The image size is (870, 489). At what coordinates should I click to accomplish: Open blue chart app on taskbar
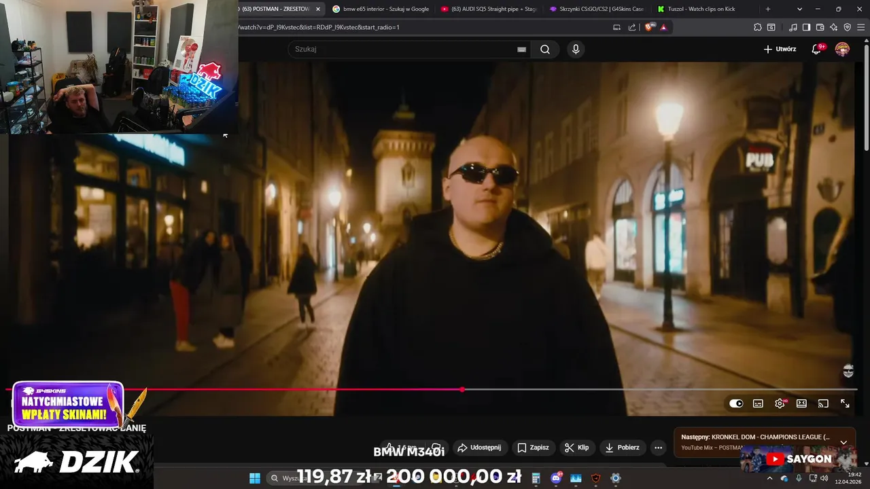tap(576, 478)
